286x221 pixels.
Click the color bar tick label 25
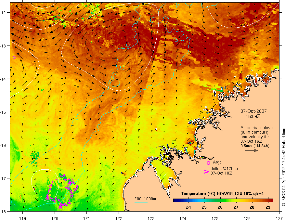pos(204,207)
